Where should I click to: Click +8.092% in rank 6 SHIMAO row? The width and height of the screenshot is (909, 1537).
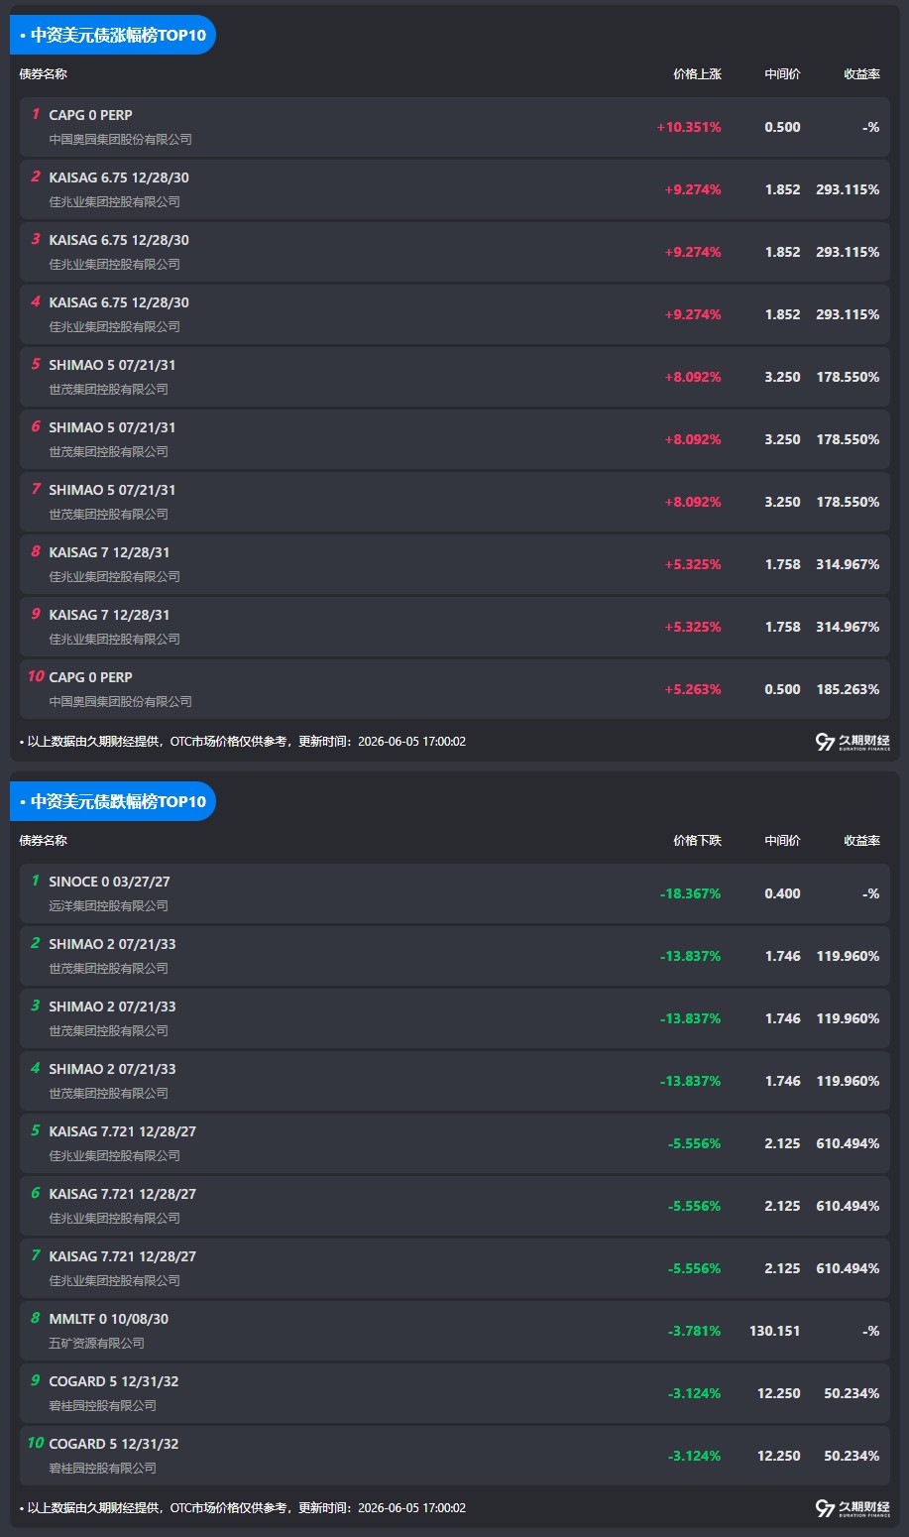[693, 439]
